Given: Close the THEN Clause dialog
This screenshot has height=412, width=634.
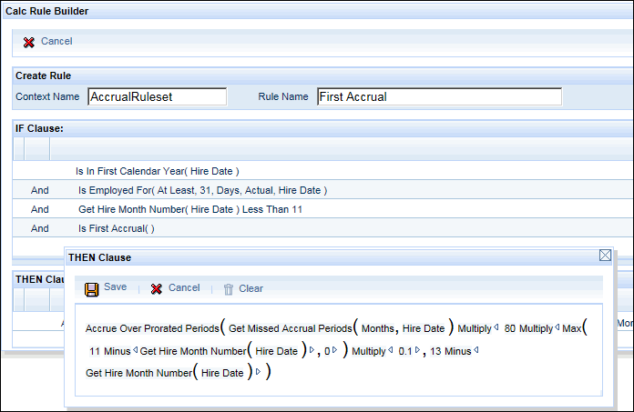Looking at the screenshot, I should click(605, 256).
